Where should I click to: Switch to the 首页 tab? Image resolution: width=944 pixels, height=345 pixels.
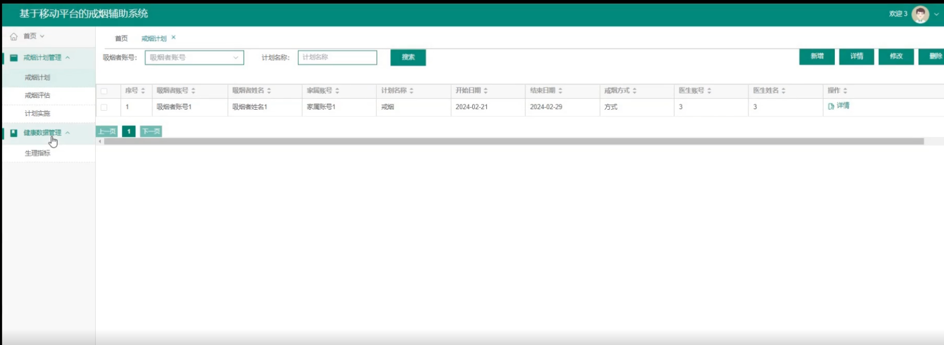pyautogui.click(x=121, y=39)
